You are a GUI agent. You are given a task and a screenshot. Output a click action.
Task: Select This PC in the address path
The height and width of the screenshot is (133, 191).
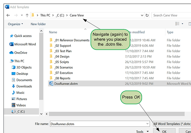[x=45, y=15]
